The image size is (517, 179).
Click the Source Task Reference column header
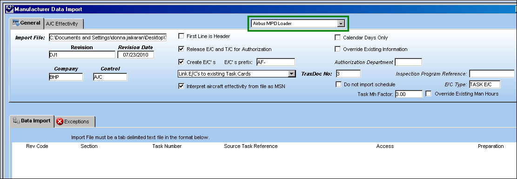click(x=250, y=146)
